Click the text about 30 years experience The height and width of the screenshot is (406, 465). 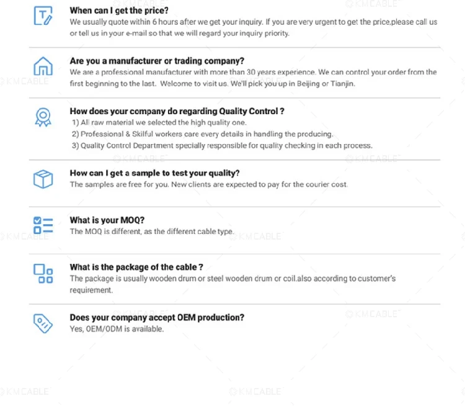(x=253, y=78)
